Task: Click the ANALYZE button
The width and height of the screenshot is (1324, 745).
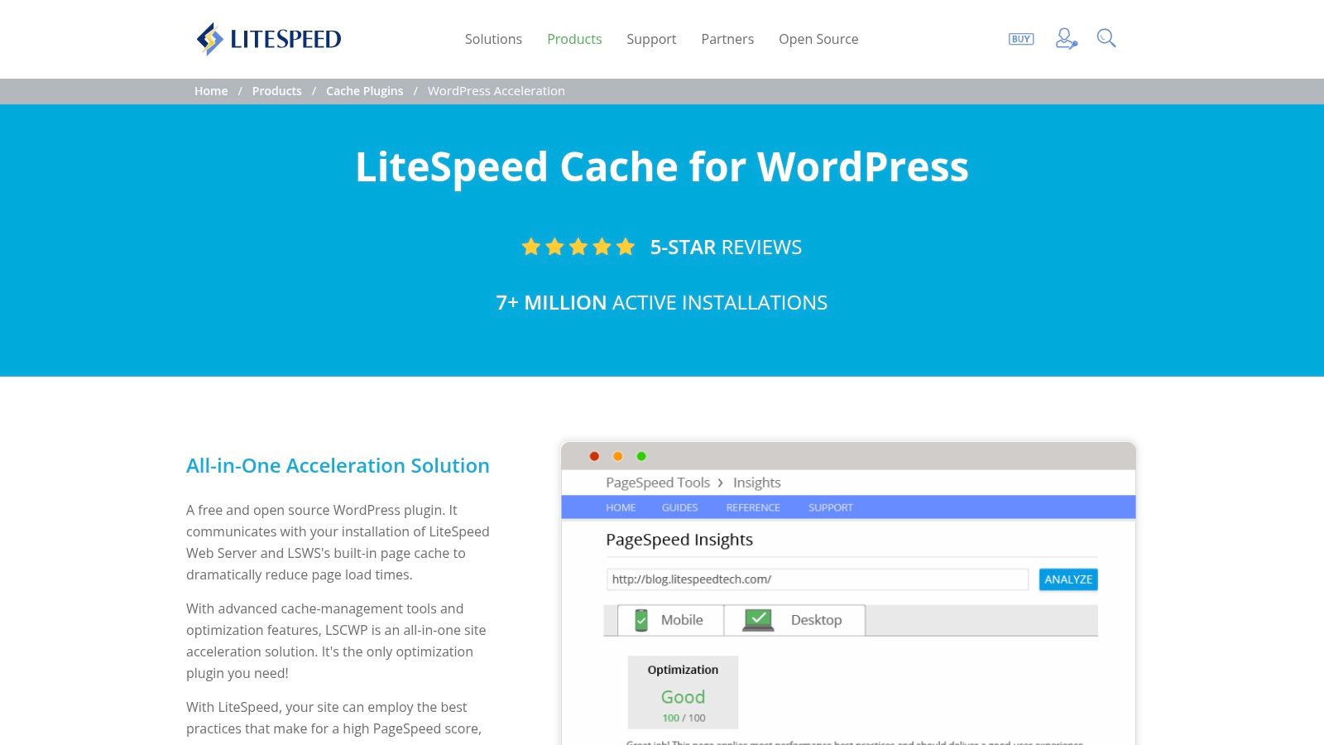Action: click(x=1068, y=579)
